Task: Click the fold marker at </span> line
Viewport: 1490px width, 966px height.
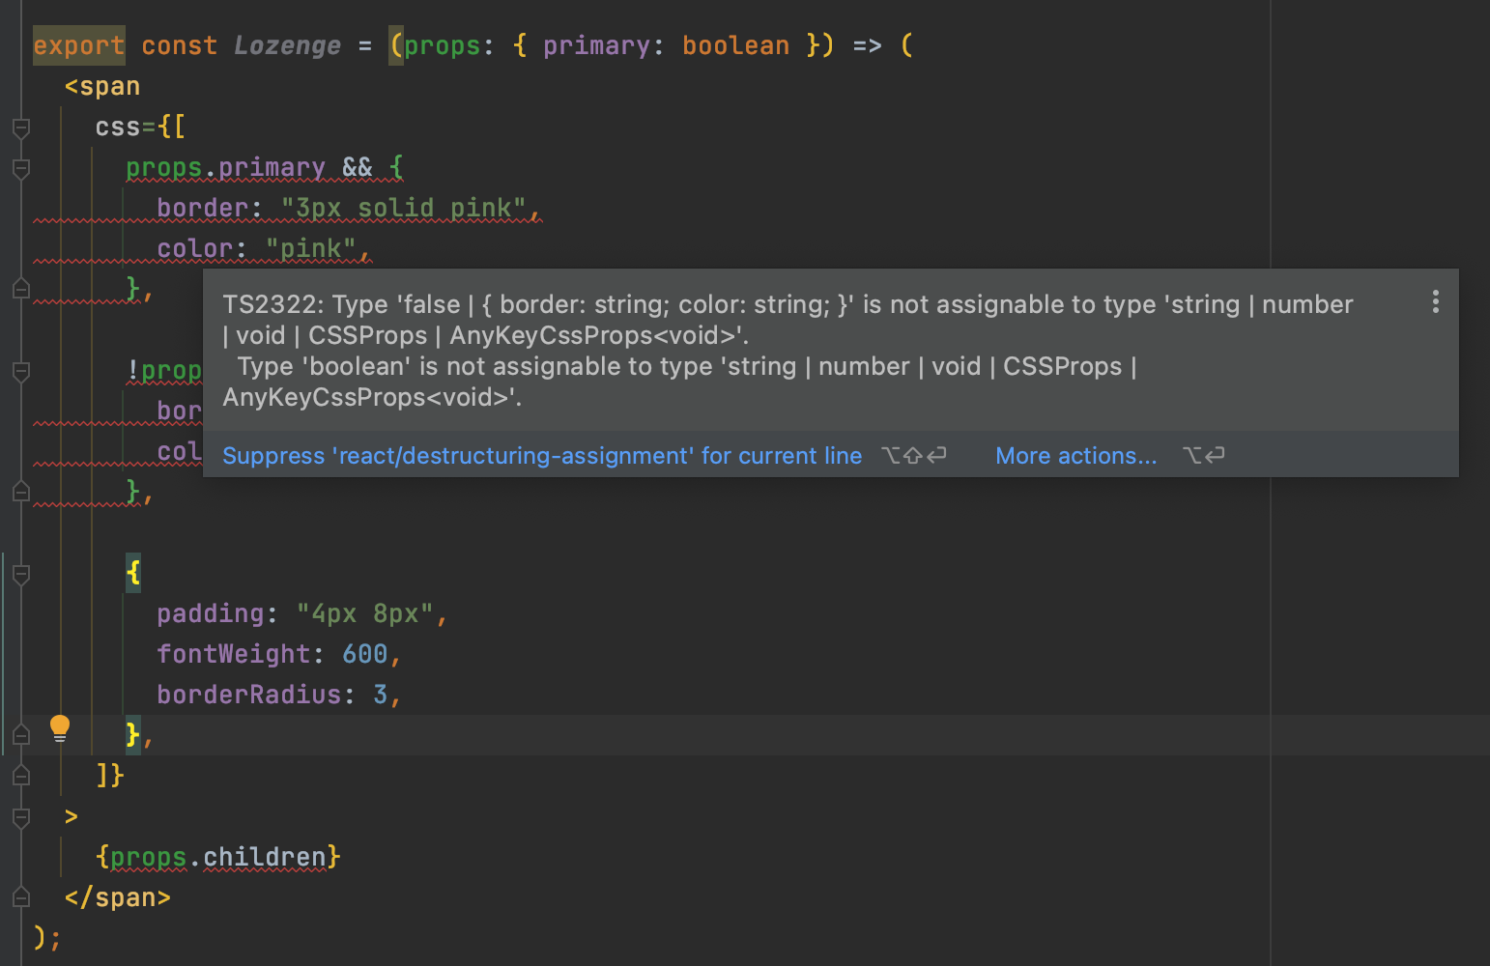Action: (x=21, y=897)
